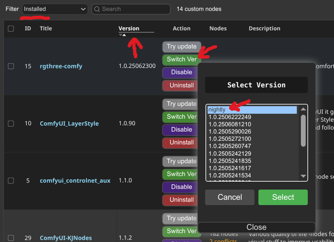The width and height of the screenshot is (334, 242).
Task: Tick the checkbox for ComfyUI_LayerStyle
Action: [11, 124]
